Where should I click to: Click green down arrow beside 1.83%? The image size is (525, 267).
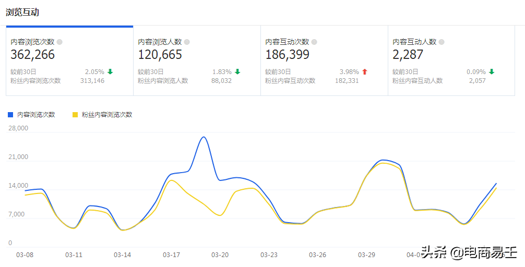[237, 71]
